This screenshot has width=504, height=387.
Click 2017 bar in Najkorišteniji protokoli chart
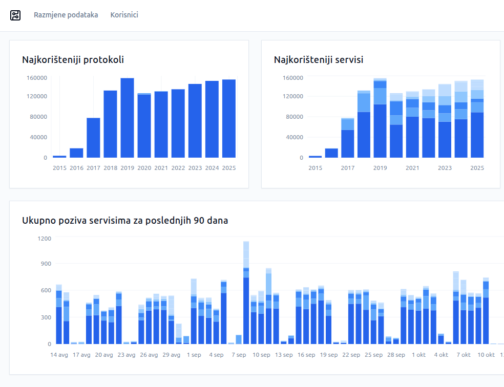coord(93,138)
